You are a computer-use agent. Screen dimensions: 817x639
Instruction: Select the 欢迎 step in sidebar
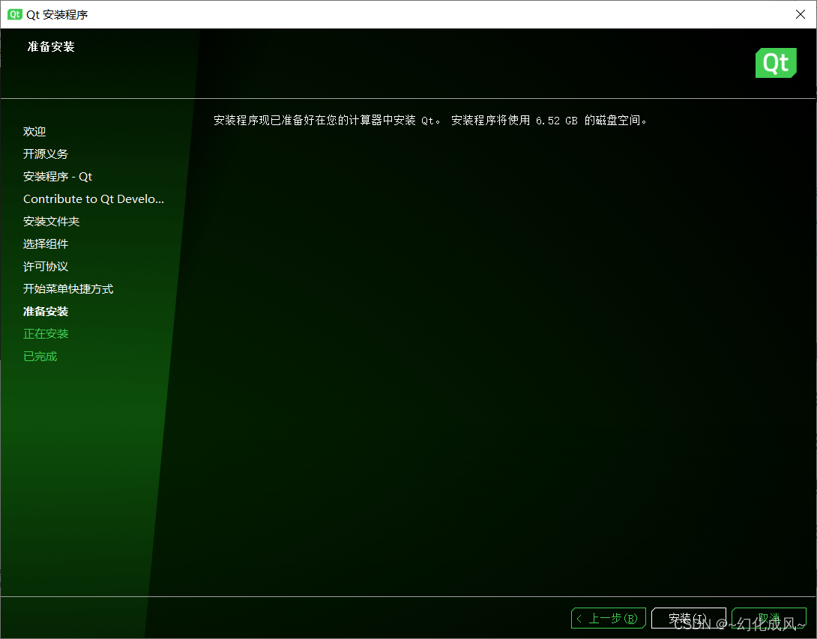34,131
